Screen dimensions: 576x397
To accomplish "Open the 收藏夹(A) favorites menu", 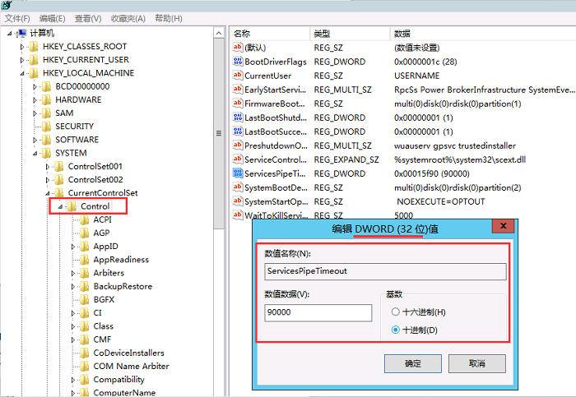I will point(129,18).
